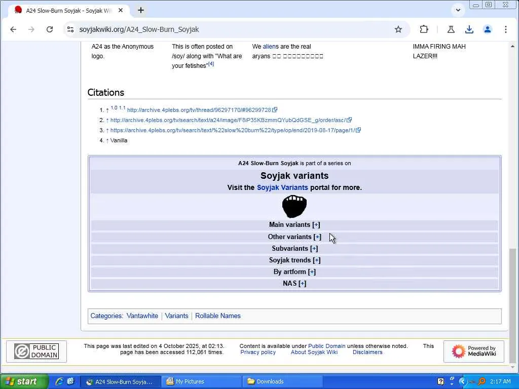Expand hidden system tray icons arrow
This screenshot has width=519, height=389.
462,382
